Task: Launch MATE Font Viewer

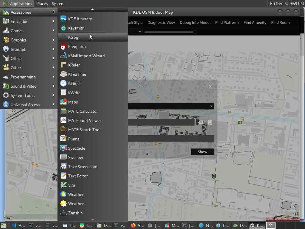Action: coord(93,120)
